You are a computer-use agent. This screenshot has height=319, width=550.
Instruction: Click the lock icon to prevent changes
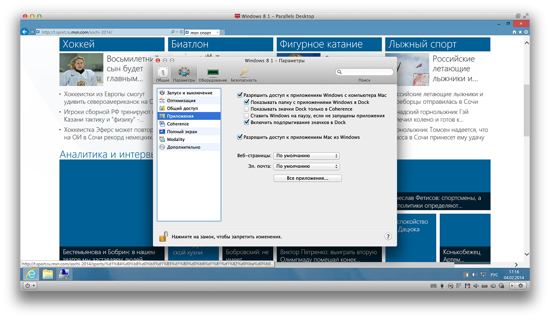pyautogui.click(x=163, y=236)
